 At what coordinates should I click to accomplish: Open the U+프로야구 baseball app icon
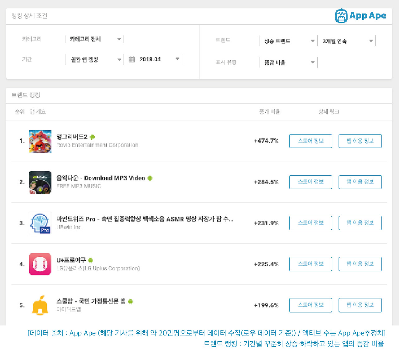pyautogui.click(x=40, y=264)
